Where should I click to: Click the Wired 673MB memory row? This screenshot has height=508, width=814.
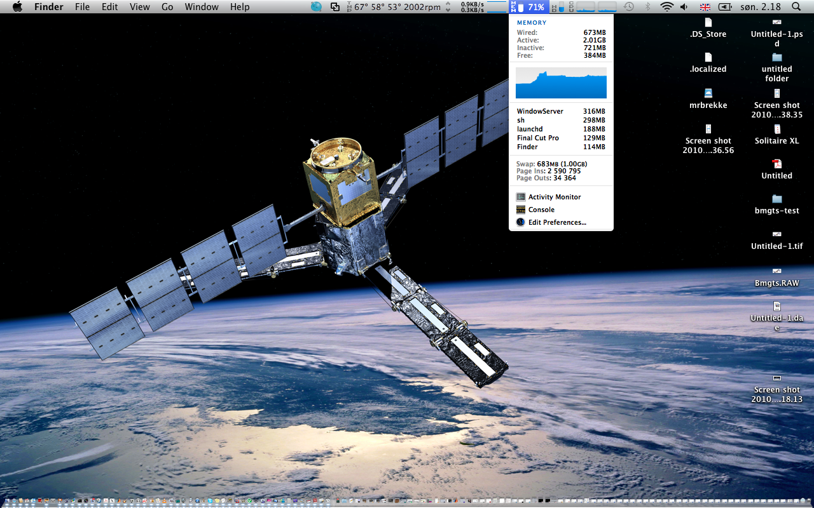[x=561, y=32]
